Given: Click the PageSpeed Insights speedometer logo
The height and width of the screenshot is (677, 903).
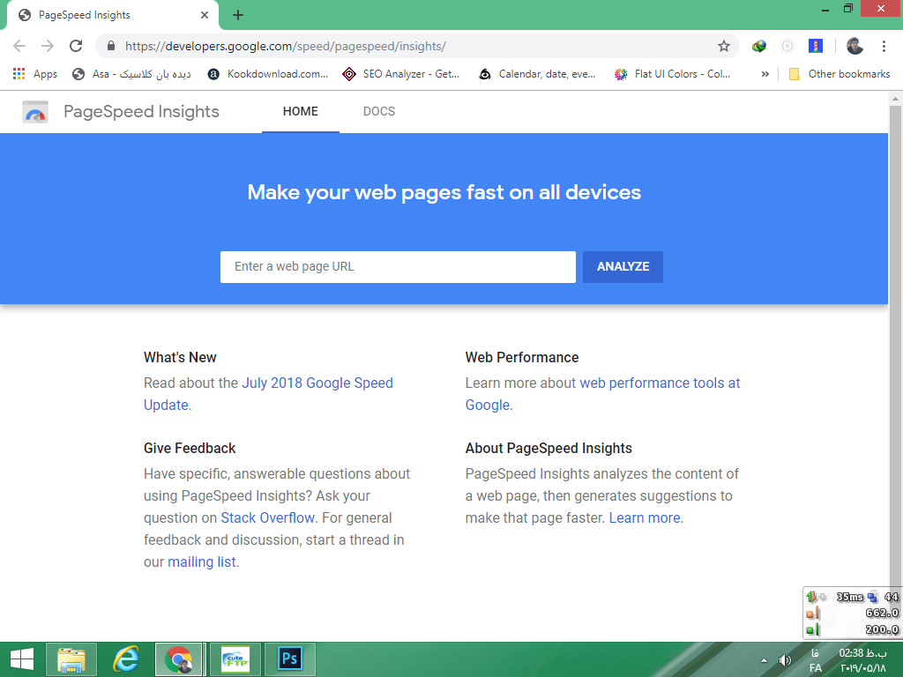Looking at the screenshot, I should (x=35, y=112).
